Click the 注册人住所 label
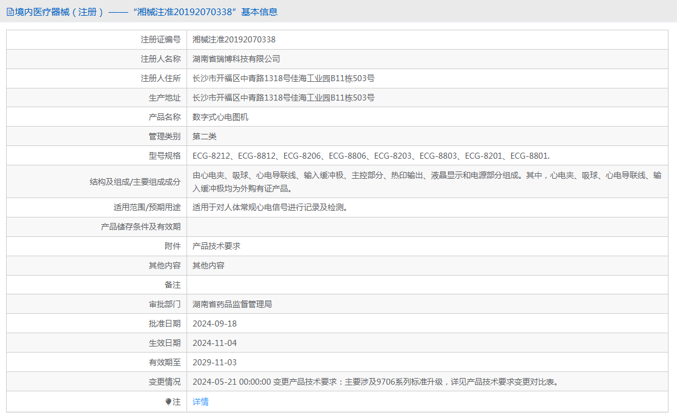 point(160,79)
